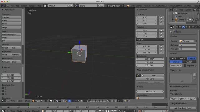Click the scene browse icon beside Scene field
Image resolution: width=200 pixels, height=112 pixels.
(x=76, y=6)
